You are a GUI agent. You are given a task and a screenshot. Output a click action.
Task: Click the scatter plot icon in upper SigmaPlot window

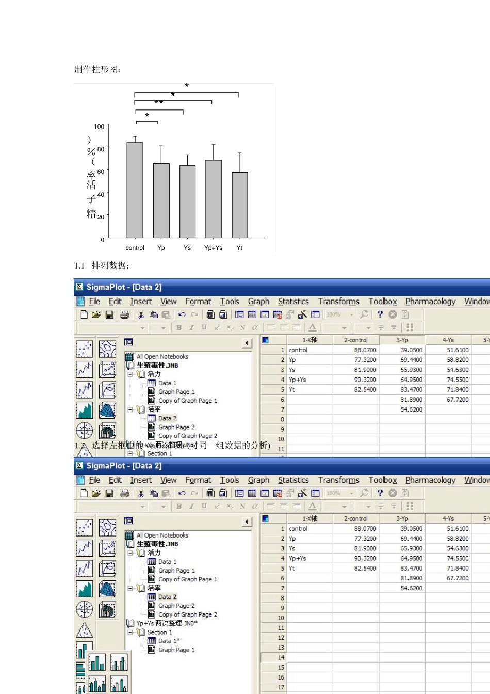tap(84, 349)
